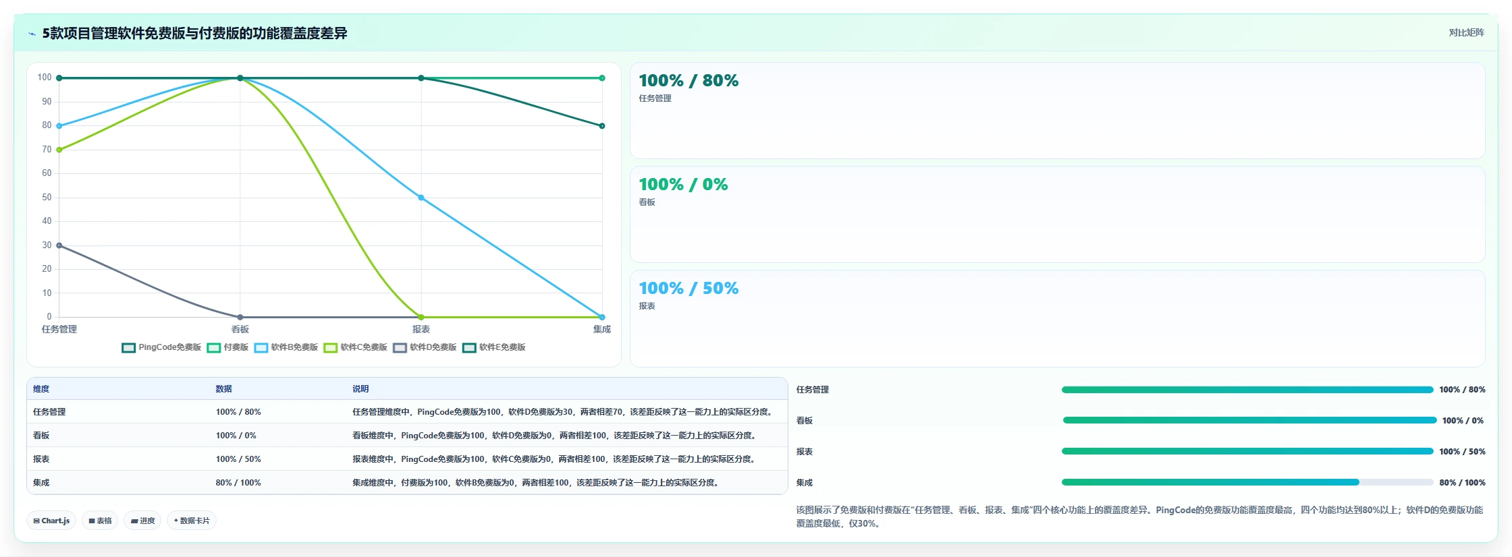Click the 100% / 80% value beside the progress bar
Image resolution: width=1512 pixels, height=557 pixels.
pos(1462,390)
